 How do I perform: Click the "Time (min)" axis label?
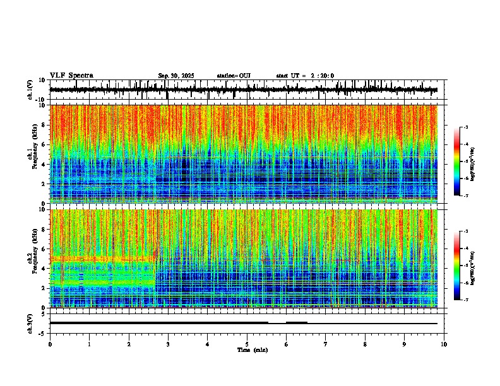click(253, 350)
